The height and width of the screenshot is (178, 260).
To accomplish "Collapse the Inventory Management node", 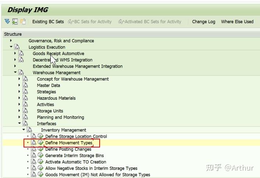I will [x=24, y=130].
